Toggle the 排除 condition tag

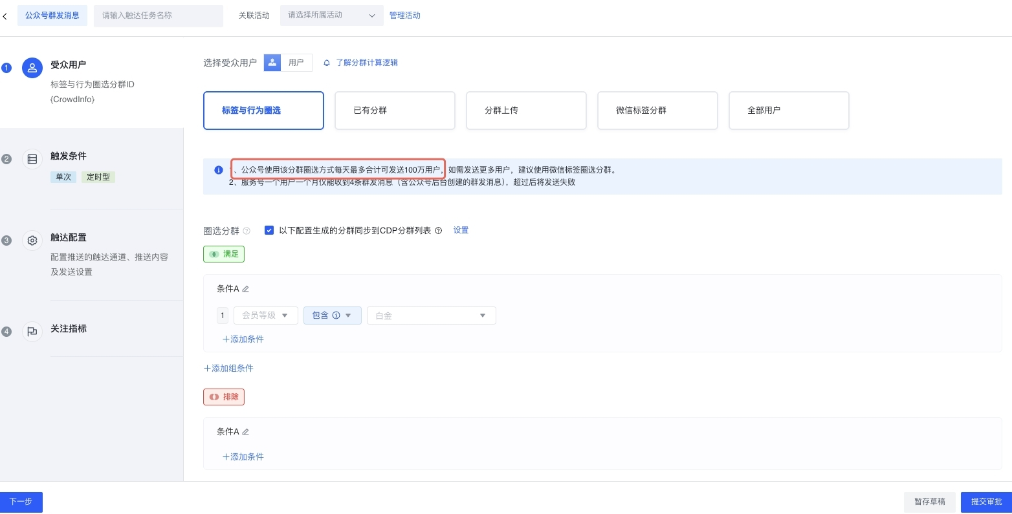[x=224, y=397]
